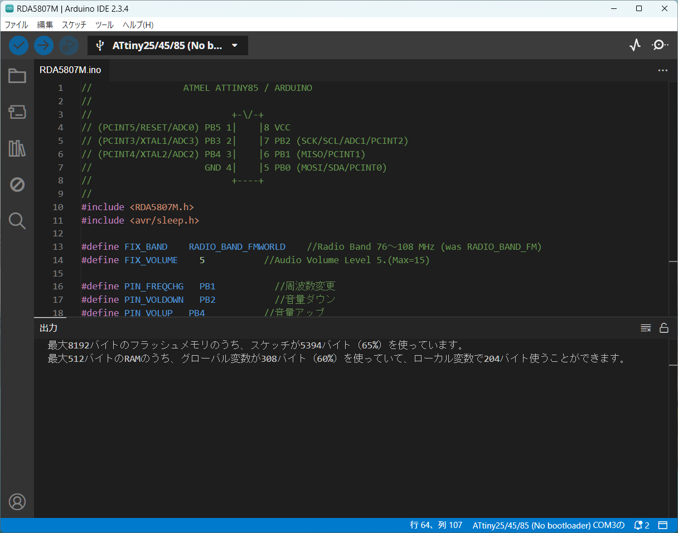Minimize the Arduino IDE window
The height and width of the screenshot is (533, 678).
click(x=614, y=8)
